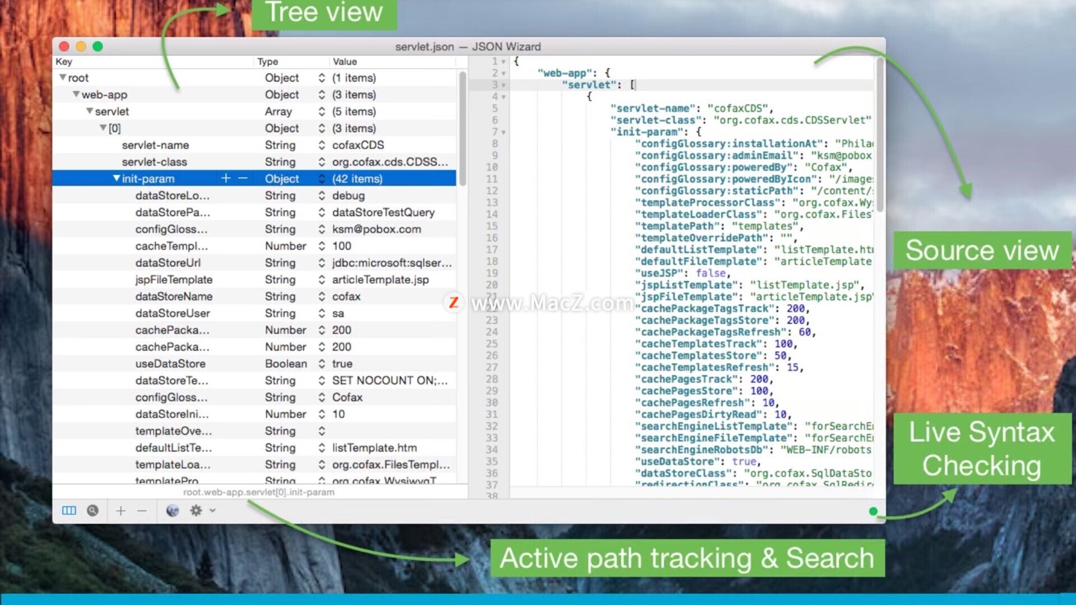This screenshot has height=605, width=1076.
Task: Open type popup for dataStoreUrl row
Action: 322,263
